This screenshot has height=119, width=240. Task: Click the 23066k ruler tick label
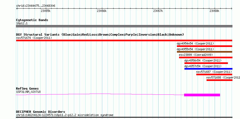coord(102,11)
